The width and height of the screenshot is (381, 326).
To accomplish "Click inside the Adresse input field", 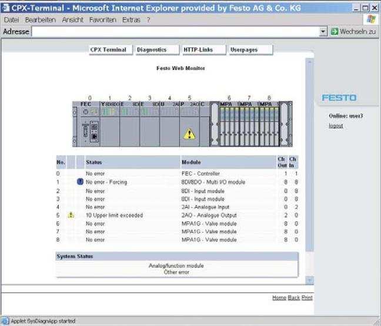I will pos(175,32).
